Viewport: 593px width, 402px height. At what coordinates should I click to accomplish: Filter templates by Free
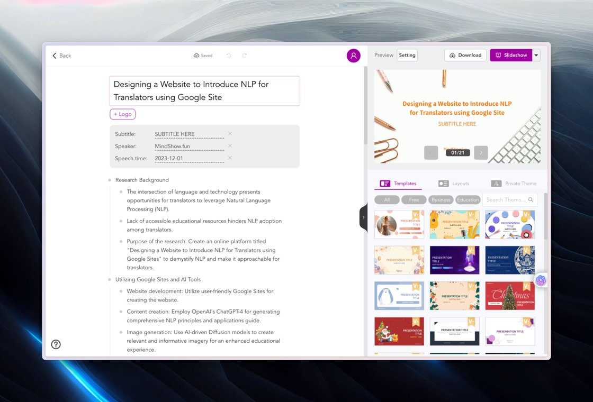414,199
